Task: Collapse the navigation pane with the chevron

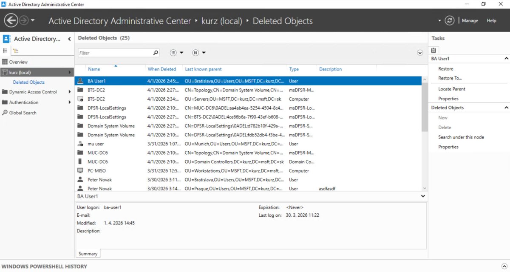Action: pyautogui.click(x=69, y=39)
